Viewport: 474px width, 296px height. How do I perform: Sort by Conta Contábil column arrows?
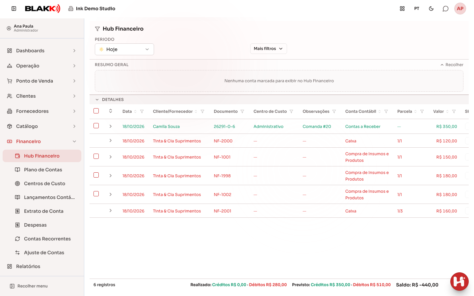click(x=380, y=111)
